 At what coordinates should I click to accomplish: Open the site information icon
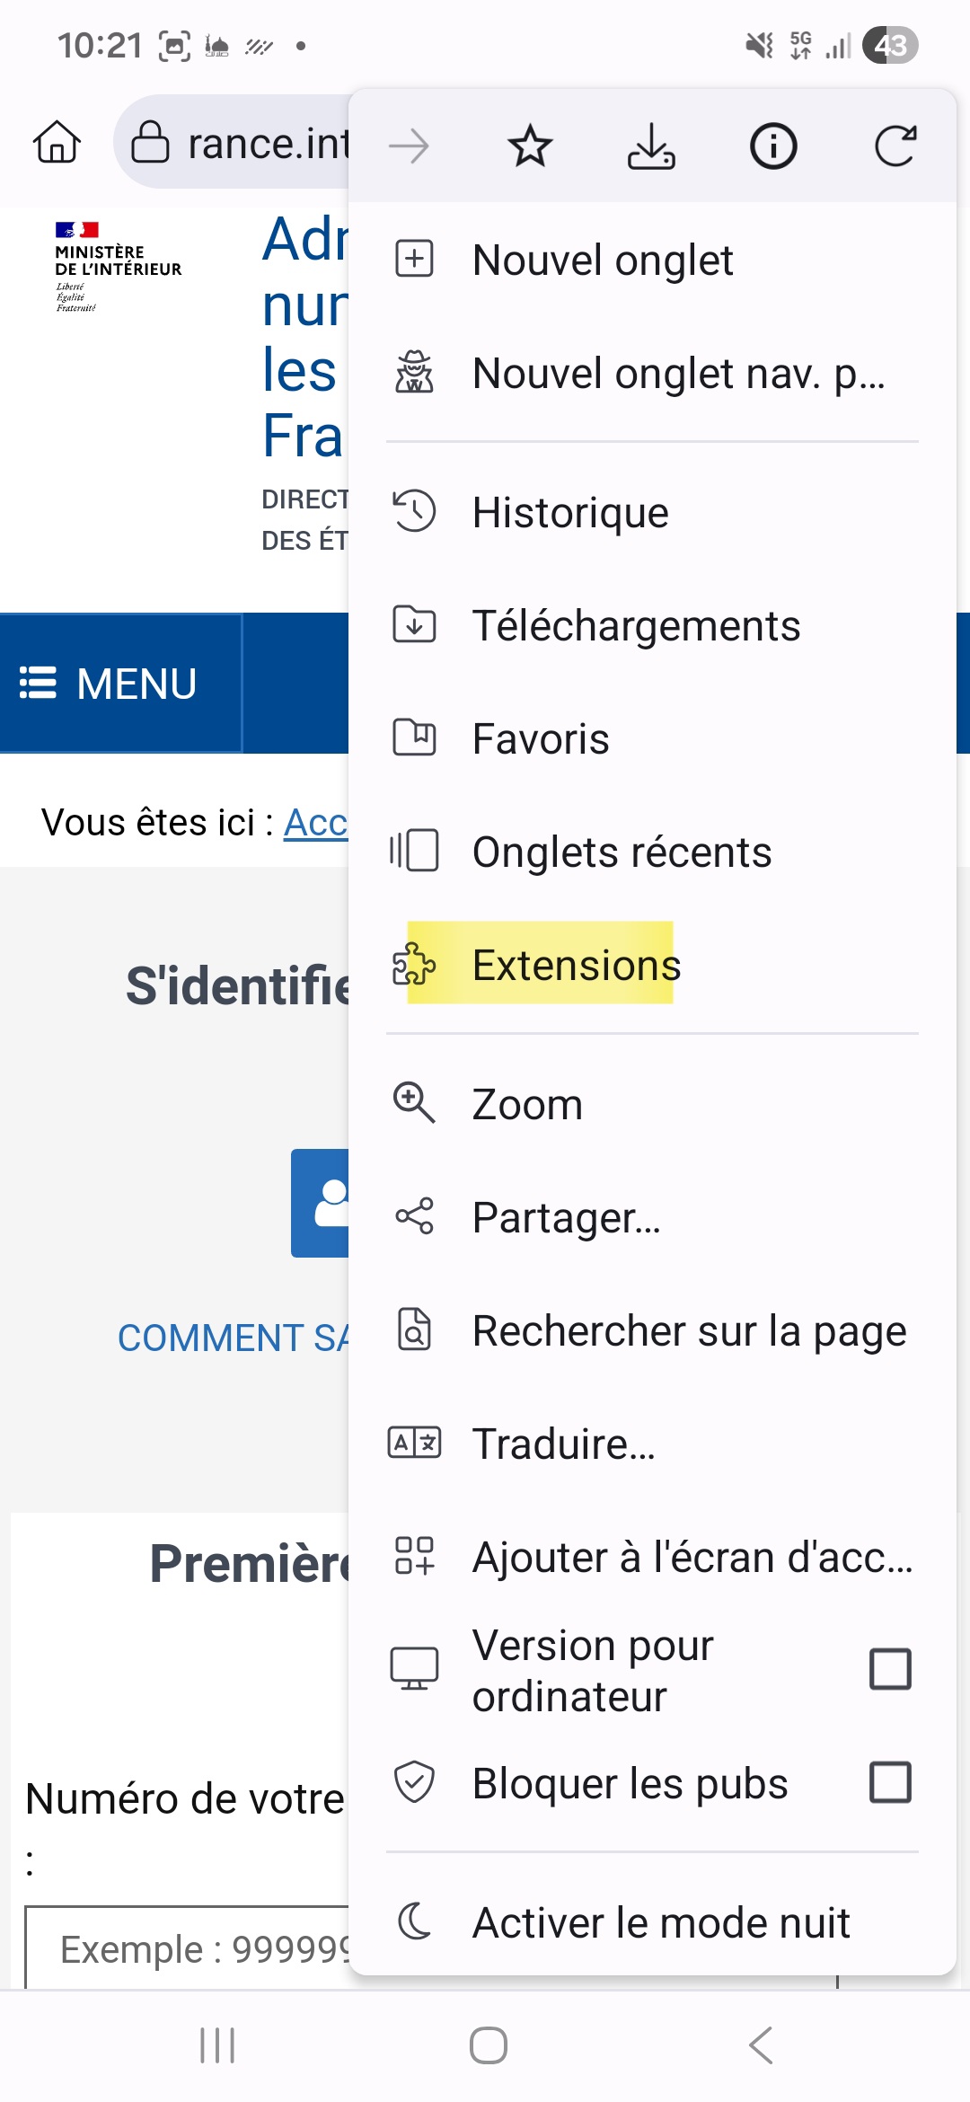point(773,146)
